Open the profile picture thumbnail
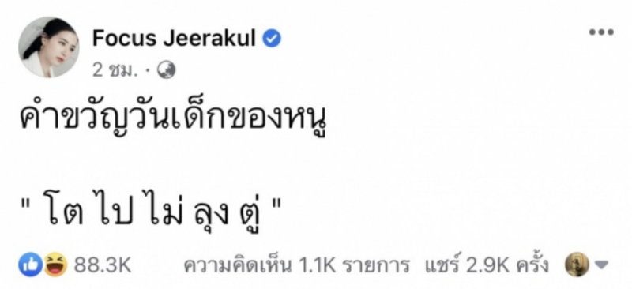This screenshot has width=632, height=289. pos(49,47)
